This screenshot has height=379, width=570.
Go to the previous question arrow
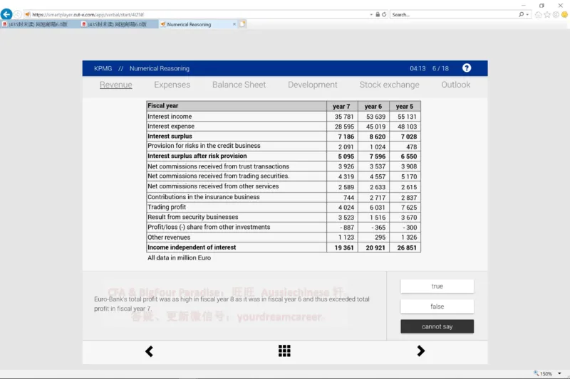click(x=149, y=351)
